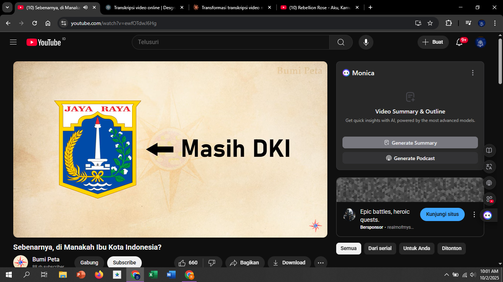Open a new browser tab
Screen dimensions: 503x282
(370, 7)
